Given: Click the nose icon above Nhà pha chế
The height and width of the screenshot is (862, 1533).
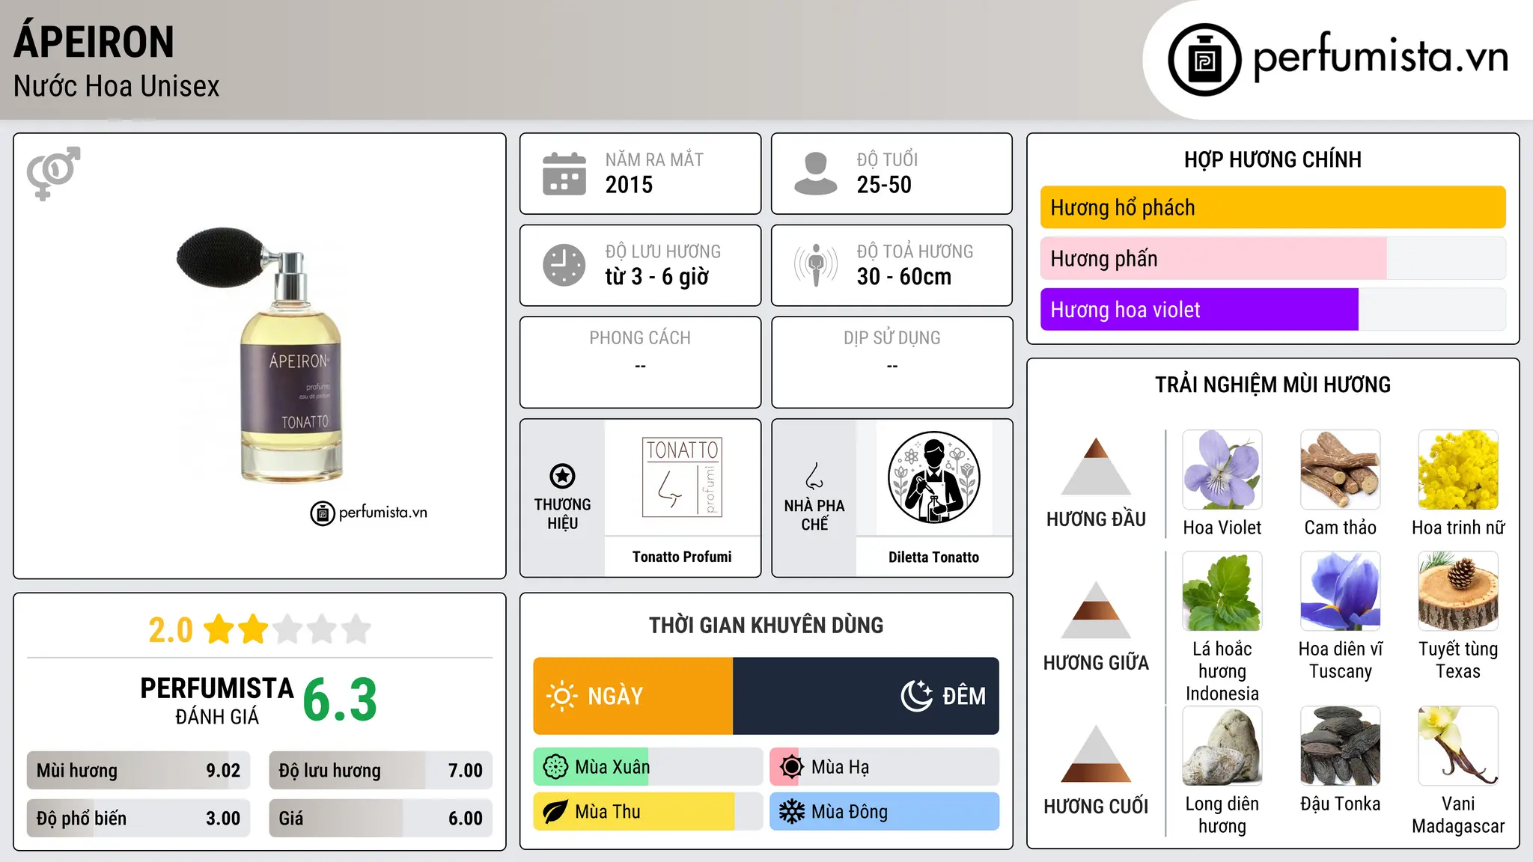Looking at the screenshot, I should (x=814, y=475).
